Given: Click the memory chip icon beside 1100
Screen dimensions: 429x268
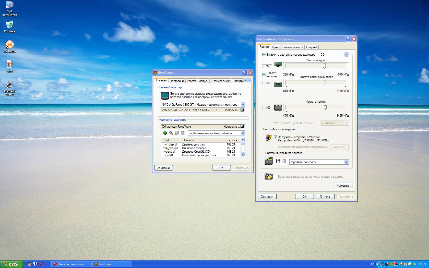Looking at the screenshot, I should [278, 108].
